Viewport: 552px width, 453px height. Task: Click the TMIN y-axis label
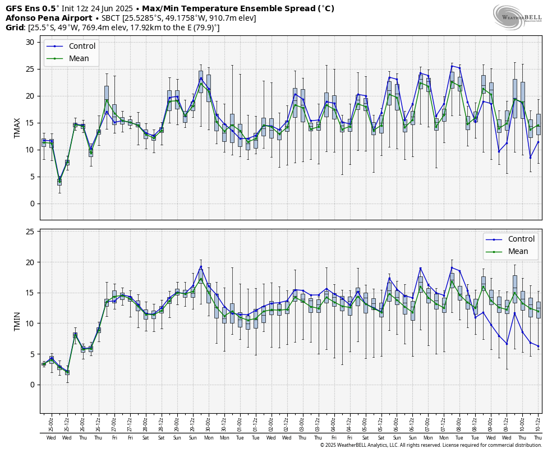(x=17, y=321)
